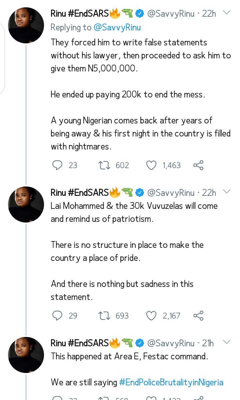View 22h timestamp on Lai Mohammed tweet
The height and width of the screenshot is (400, 240).
coord(209,193)
